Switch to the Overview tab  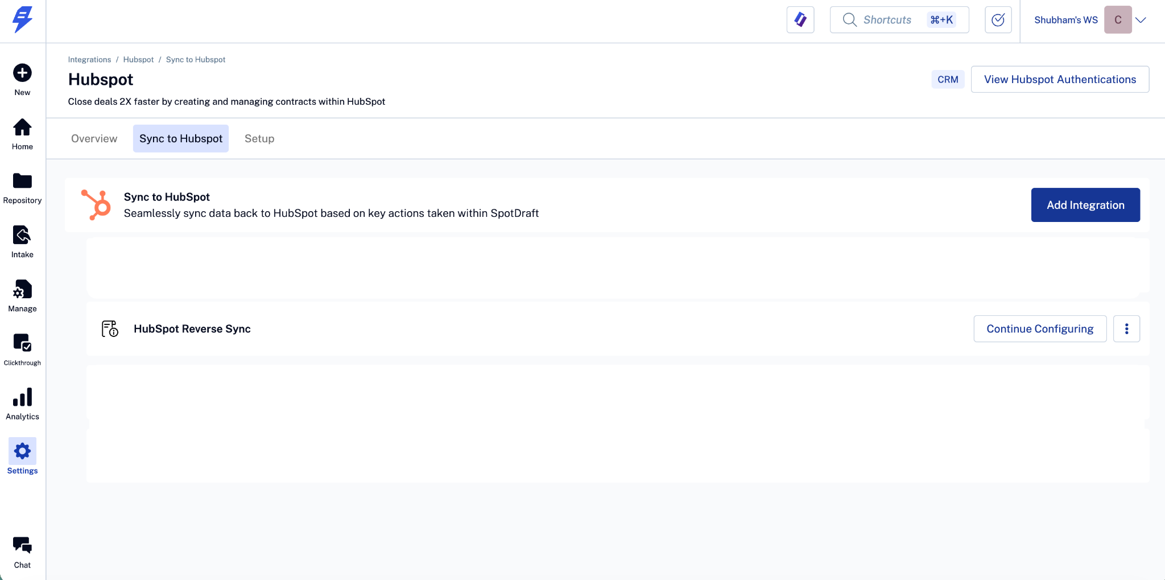pyautogui.click(x=94, y=138)
